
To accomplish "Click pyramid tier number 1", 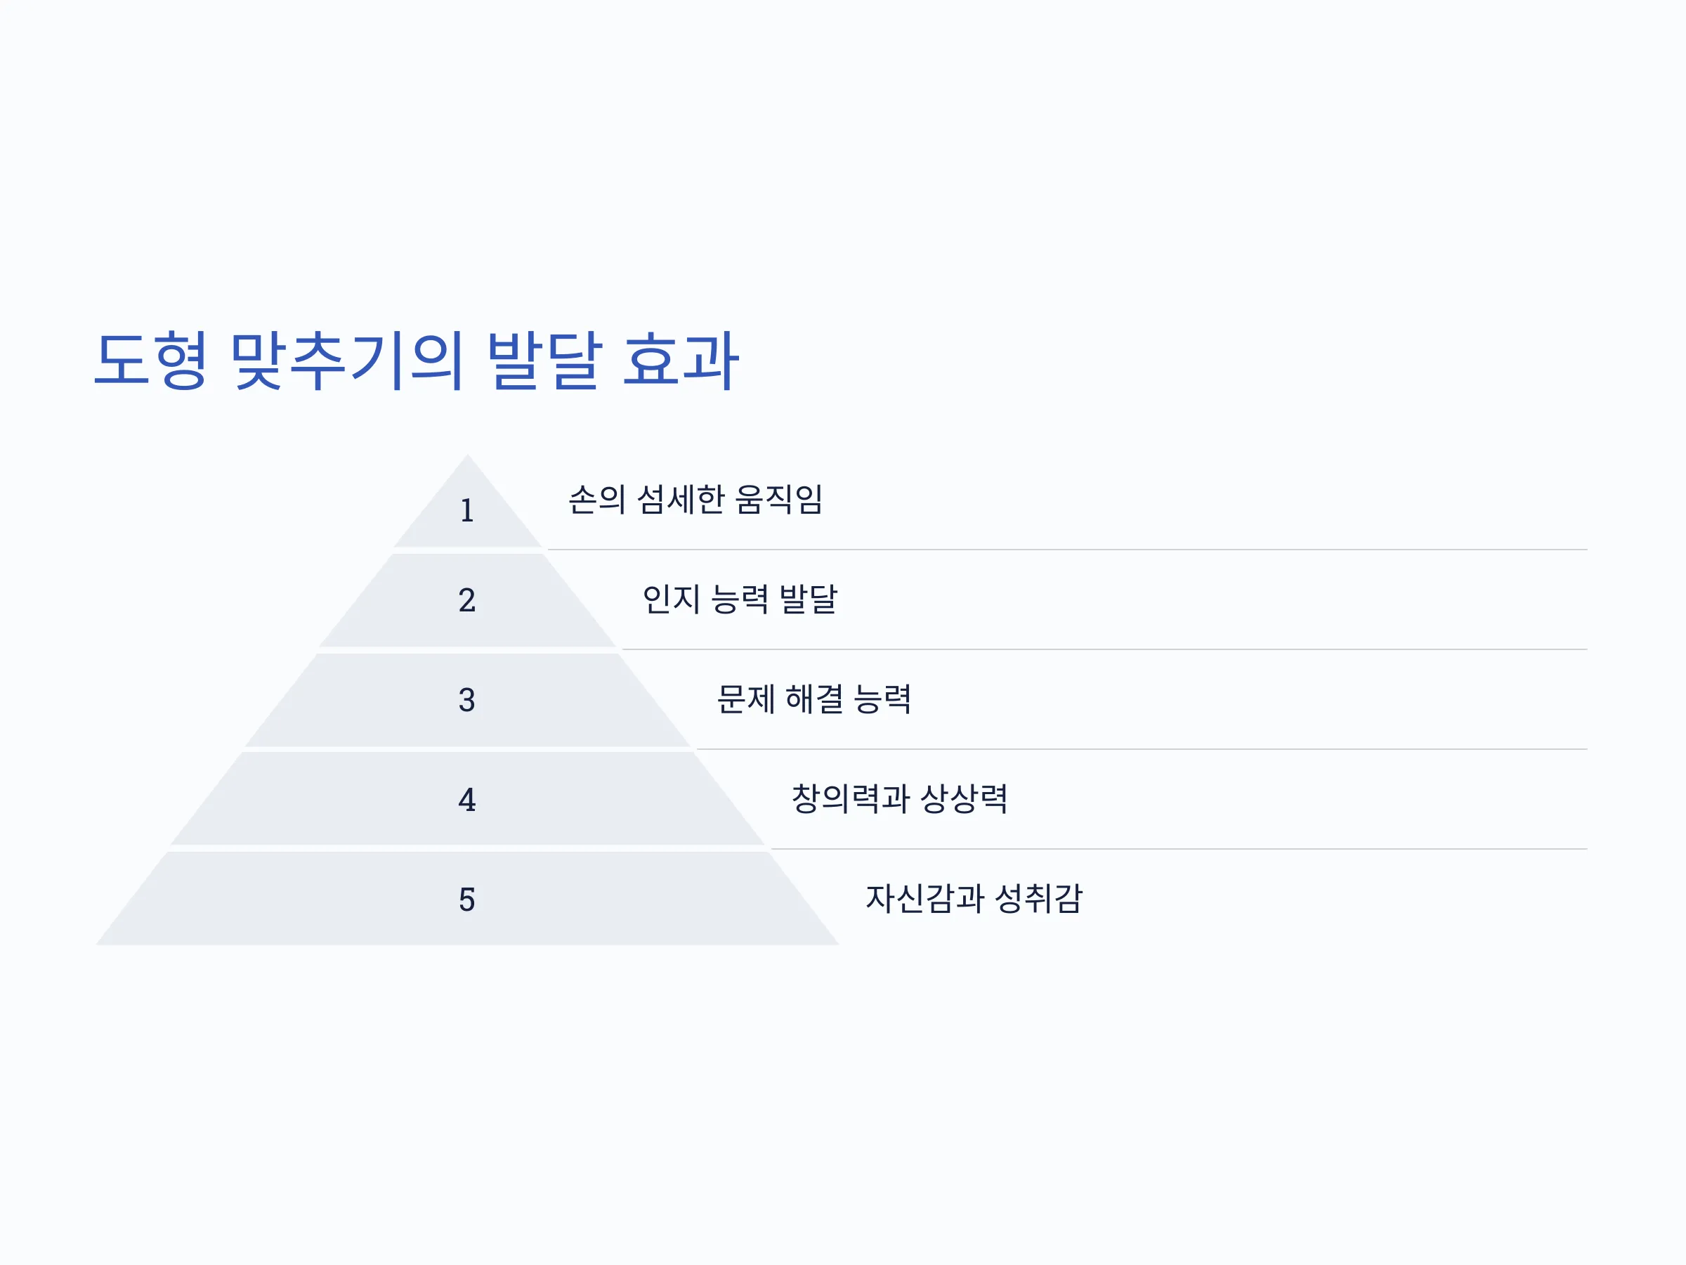I will pyautogui.click(x=467, y=511).
